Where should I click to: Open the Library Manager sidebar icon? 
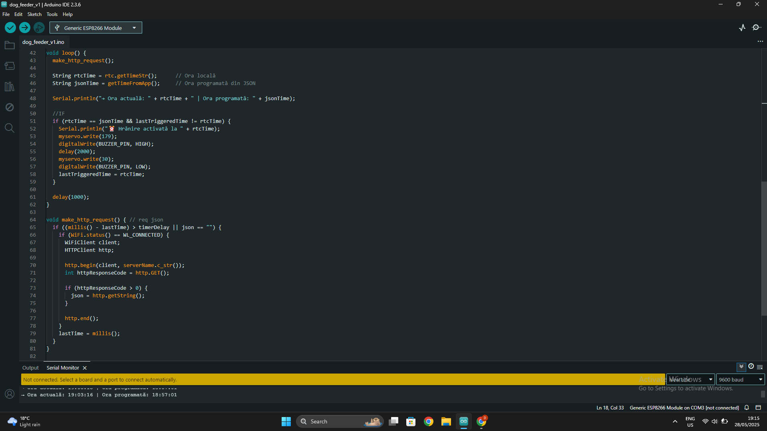(x=10, y=87)
